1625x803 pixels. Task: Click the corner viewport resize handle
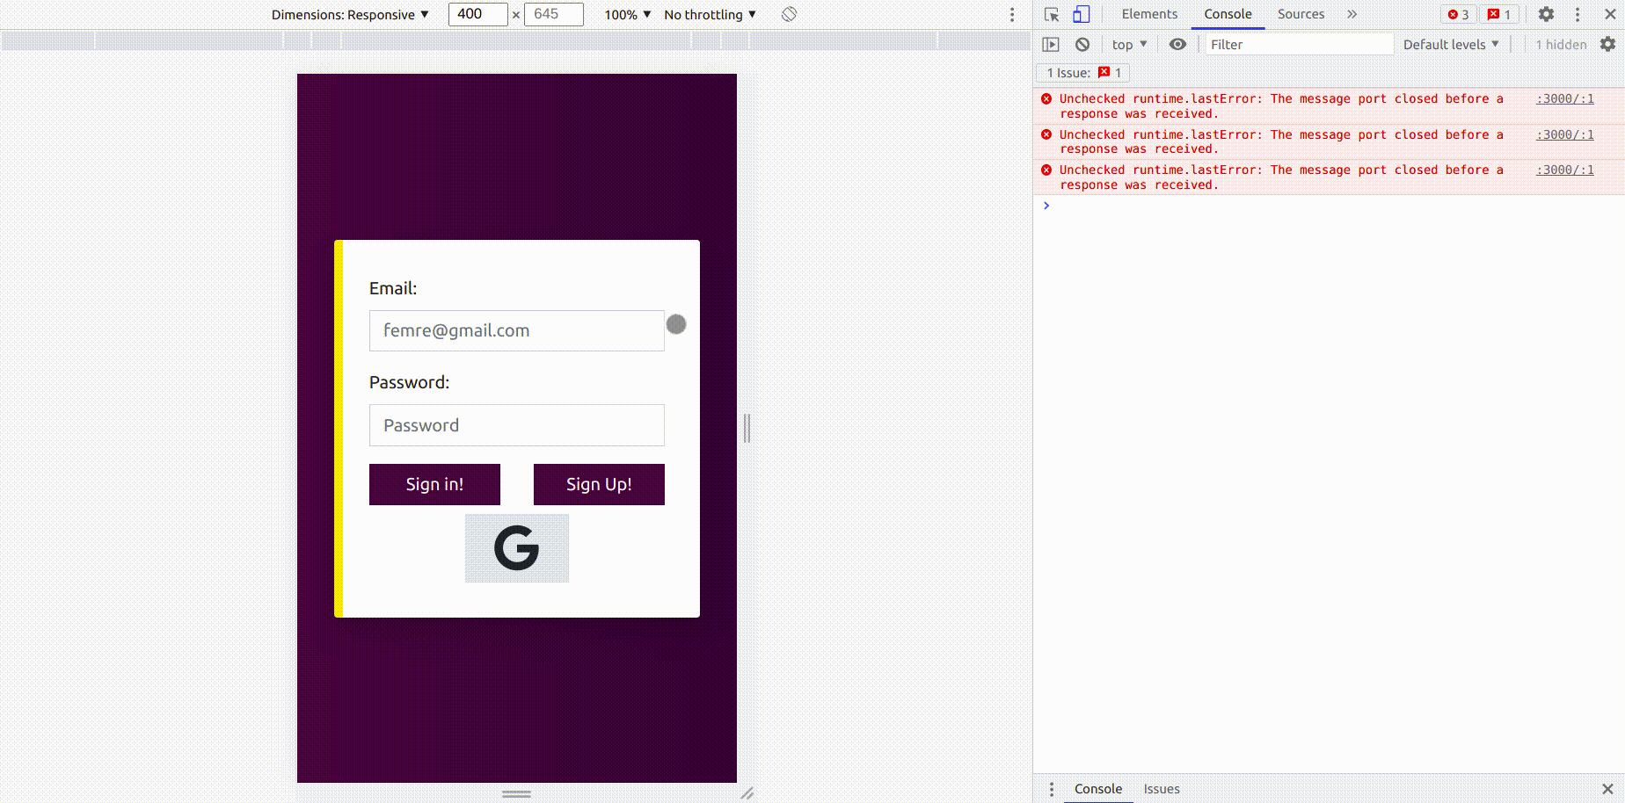[747, 793]
